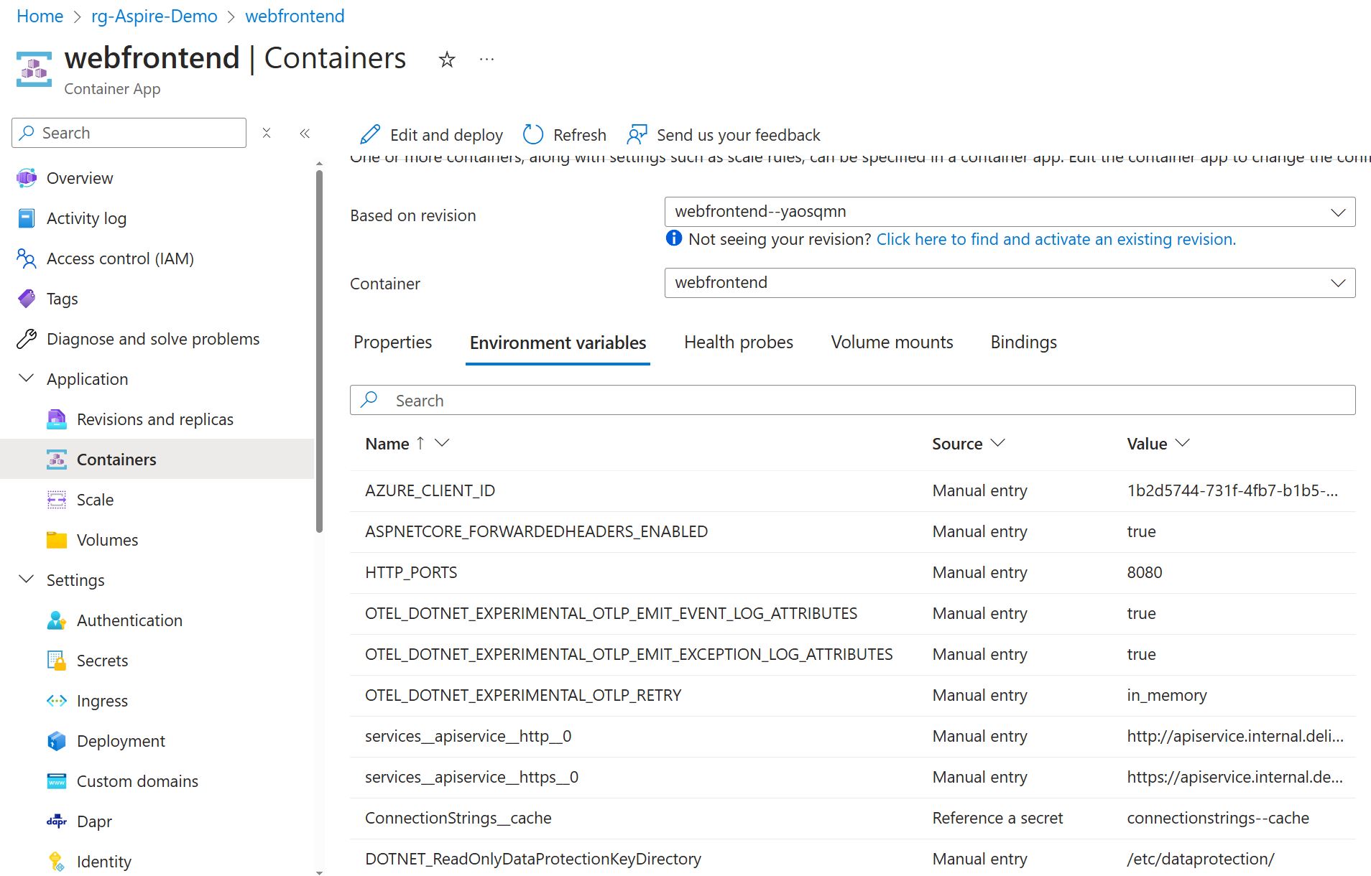The image size is (1371, 876).
Task: Sort by Name using the arrow
Action: (x=420, y=443)
